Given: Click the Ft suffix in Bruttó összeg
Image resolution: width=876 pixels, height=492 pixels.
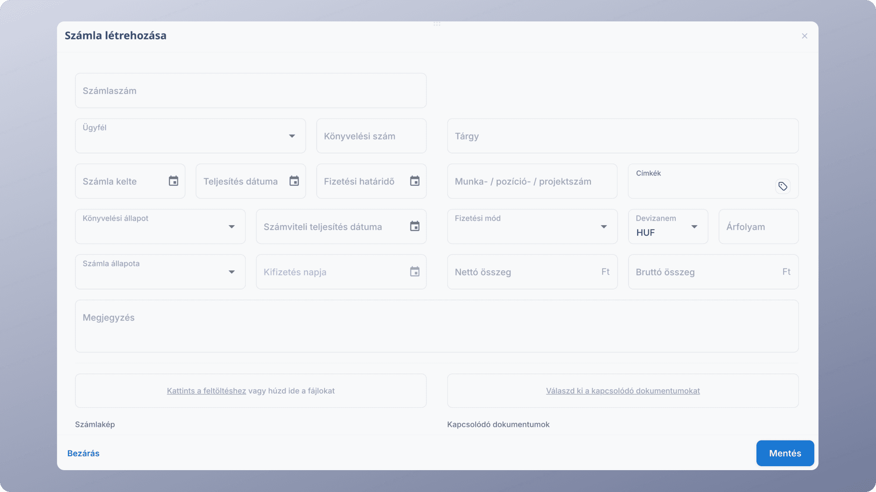Looking at the screenshot, I should 786,272.
